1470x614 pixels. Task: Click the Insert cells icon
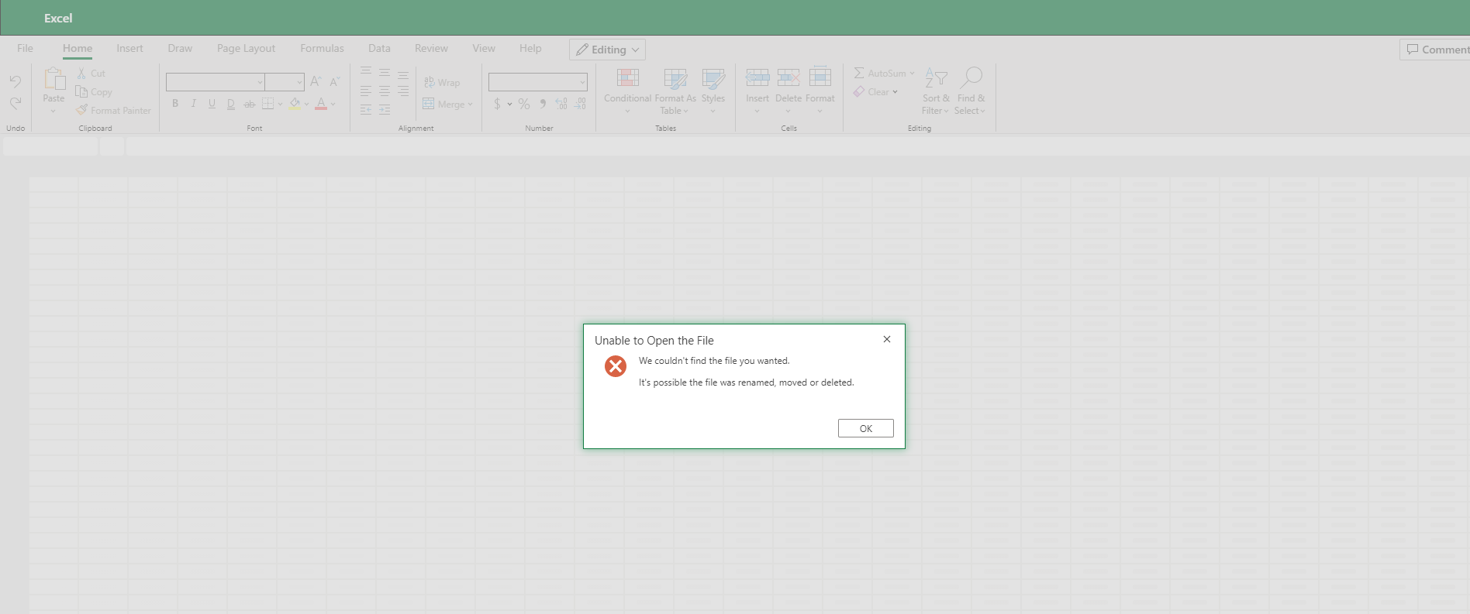(757, 77)
